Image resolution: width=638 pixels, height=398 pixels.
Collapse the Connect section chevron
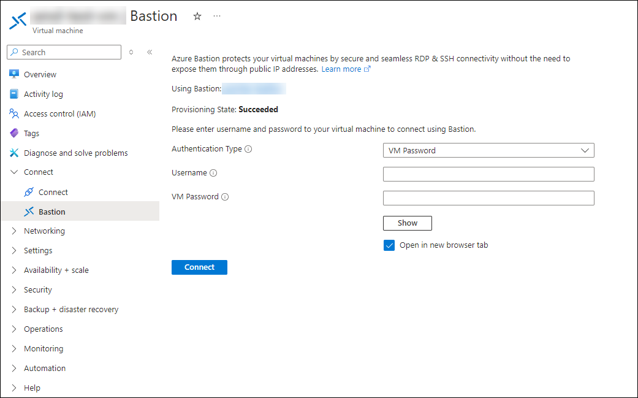(14, 172)
